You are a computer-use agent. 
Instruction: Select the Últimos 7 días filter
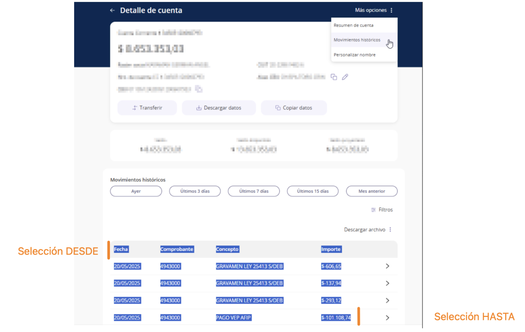click(254, 191)
